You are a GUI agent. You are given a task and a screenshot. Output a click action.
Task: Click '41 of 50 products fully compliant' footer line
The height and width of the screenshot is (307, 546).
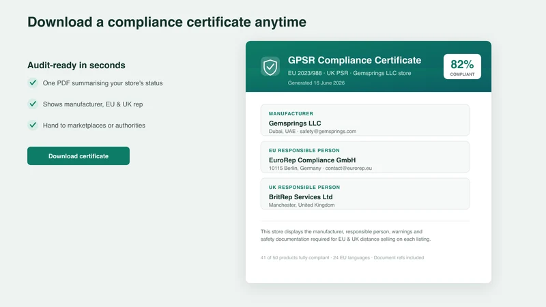pyautogui.click(x=342, y=258)
